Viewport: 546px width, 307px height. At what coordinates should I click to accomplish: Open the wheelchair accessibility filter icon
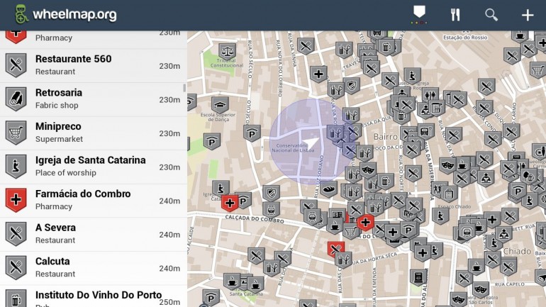pos(419,15)
